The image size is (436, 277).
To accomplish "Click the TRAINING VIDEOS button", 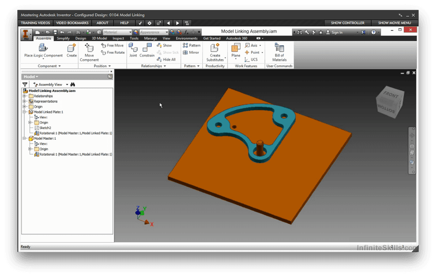I will pyautogui.click(x=35, y=23).
